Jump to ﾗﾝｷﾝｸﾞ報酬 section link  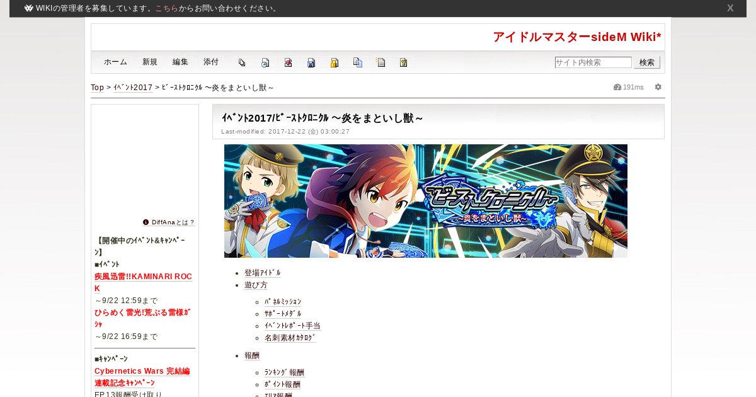coord(284,372)
